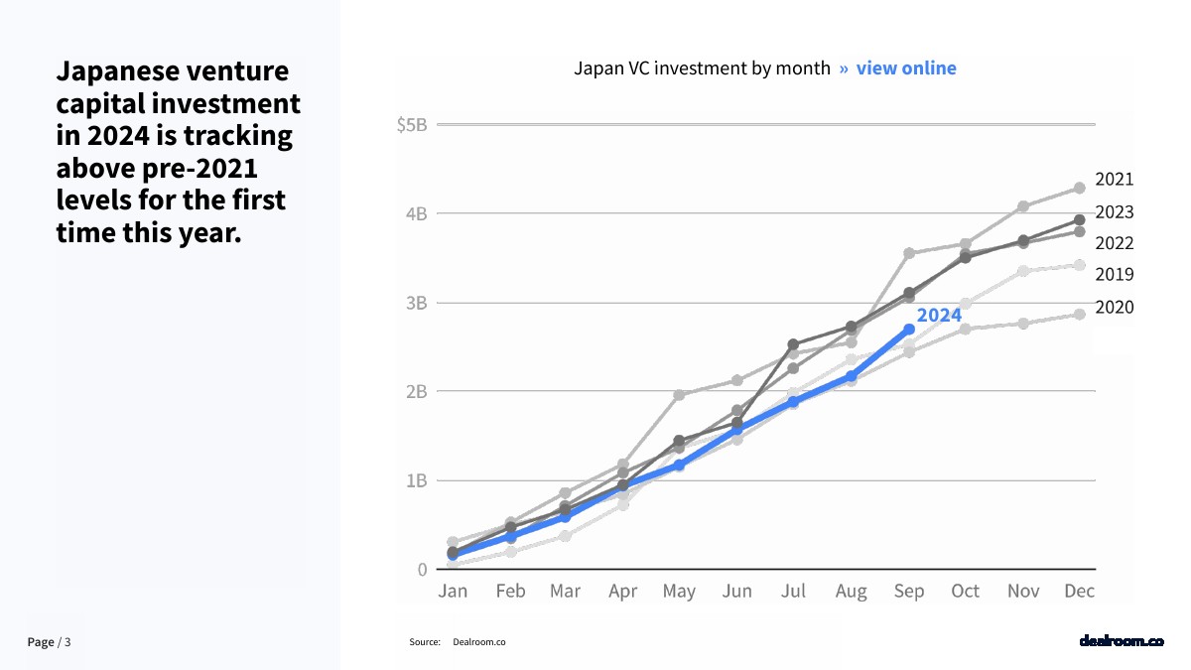
Task: Click the 'Dealroom.co' source text
Action: (x=479, y=642)
